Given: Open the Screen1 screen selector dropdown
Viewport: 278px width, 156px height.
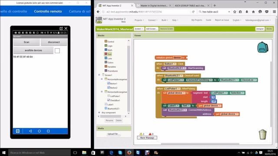Looking at the screenshot, I should point(139,29).
